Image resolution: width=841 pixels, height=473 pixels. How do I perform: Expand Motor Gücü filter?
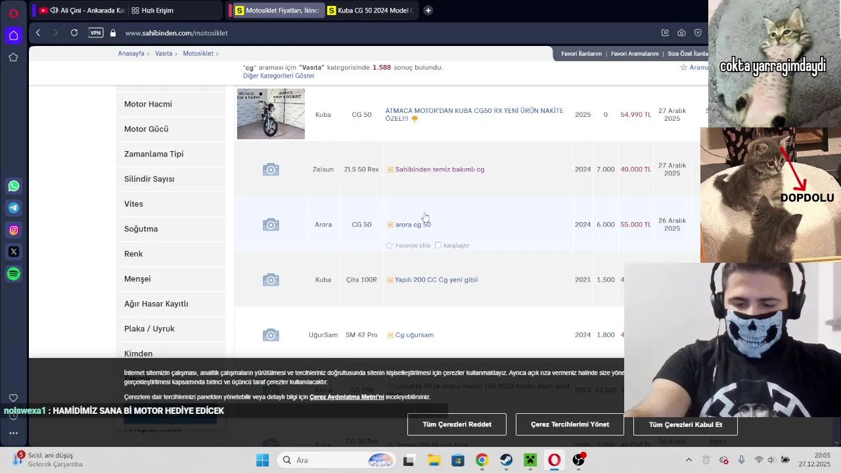(x=171, y=129)
